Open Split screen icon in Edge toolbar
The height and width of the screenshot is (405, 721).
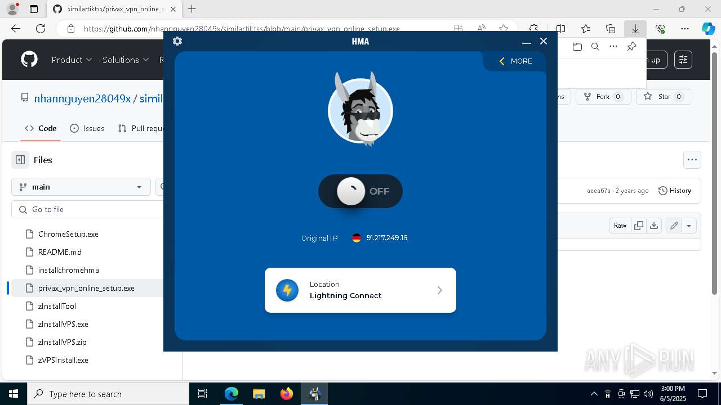[x=560, y=29]
